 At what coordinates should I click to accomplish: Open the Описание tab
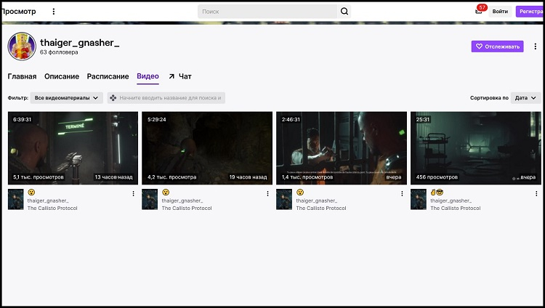tap(62, 76)
